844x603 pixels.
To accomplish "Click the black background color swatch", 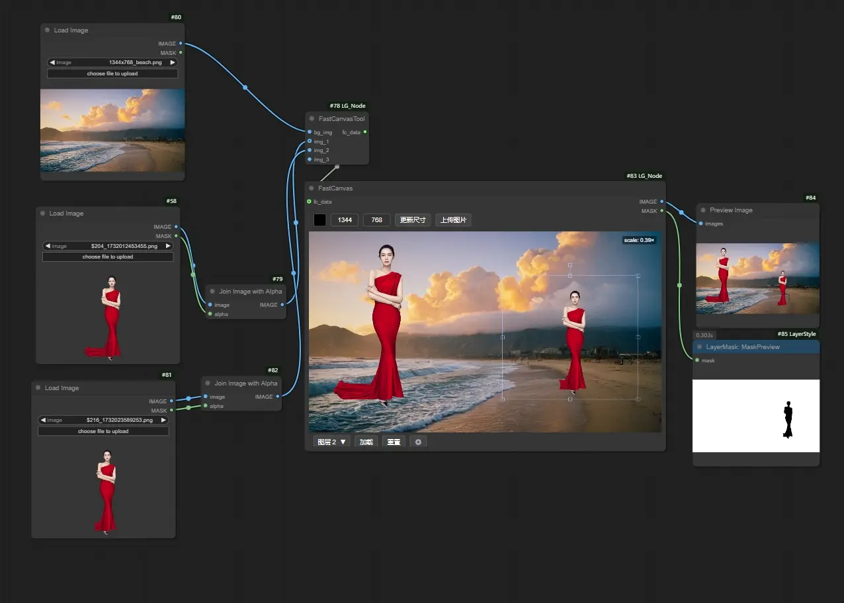I will (319, 220).
